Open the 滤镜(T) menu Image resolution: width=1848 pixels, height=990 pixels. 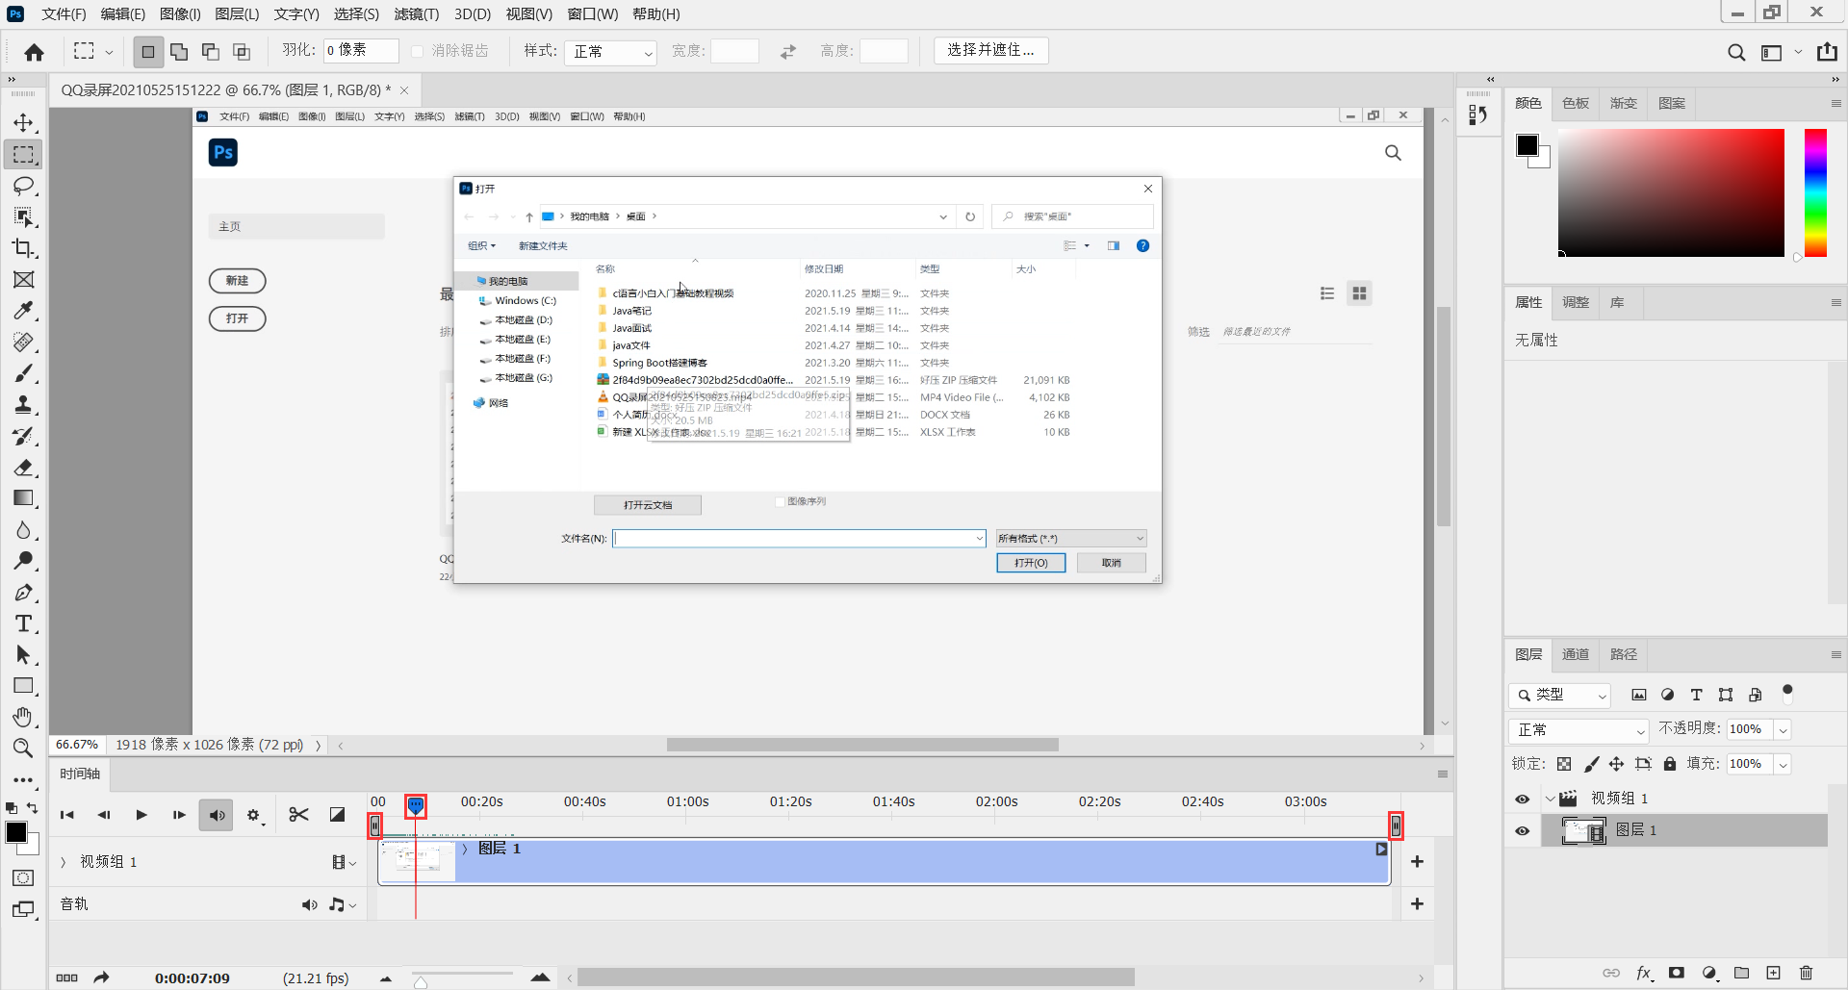click(x=417, y=13)
